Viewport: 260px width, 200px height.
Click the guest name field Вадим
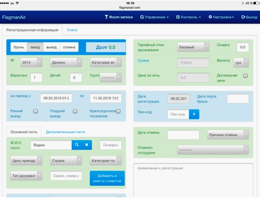51,145
